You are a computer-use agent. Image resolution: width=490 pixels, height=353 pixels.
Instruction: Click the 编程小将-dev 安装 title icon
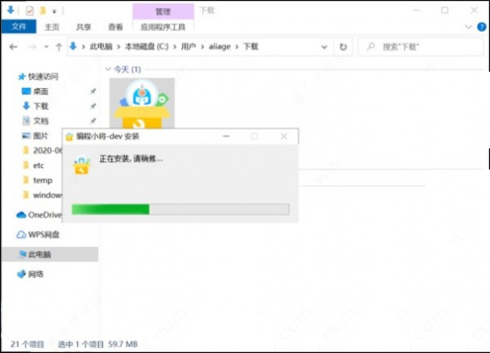(69, 137)
